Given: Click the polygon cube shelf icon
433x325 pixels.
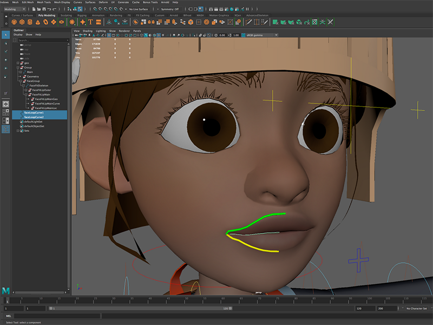Looking at the screenshot, I should click(x=23, y=22).
